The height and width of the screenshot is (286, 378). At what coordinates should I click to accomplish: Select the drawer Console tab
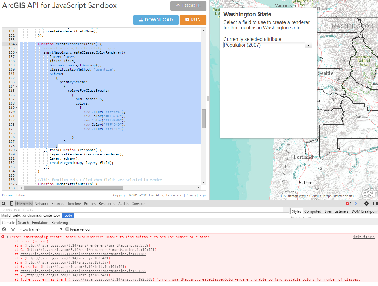click(x=8, y=223)
